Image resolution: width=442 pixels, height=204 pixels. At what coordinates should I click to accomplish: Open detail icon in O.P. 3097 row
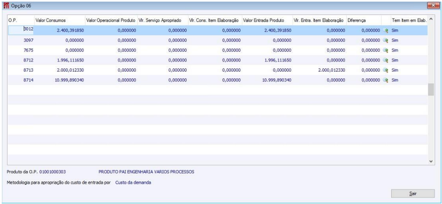(x=386, y=40)
